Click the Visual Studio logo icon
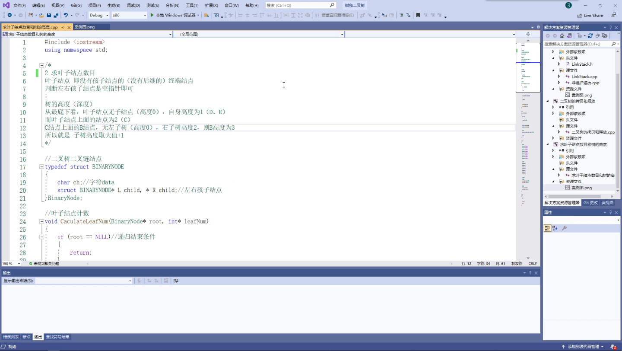This screenshot has height=351, width=622. 6,5
